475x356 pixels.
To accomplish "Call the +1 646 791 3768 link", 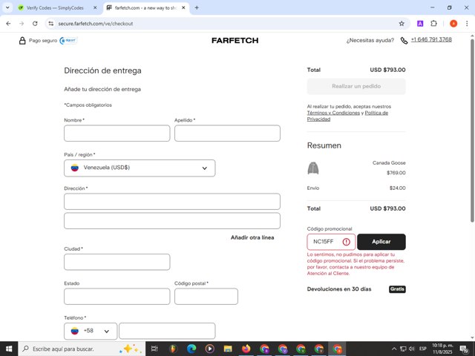I will 431,39.
